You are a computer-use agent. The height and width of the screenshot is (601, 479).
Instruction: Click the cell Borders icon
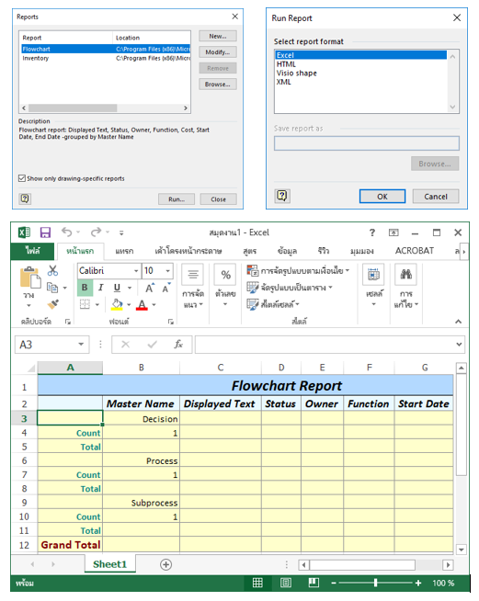click(85, 304)
